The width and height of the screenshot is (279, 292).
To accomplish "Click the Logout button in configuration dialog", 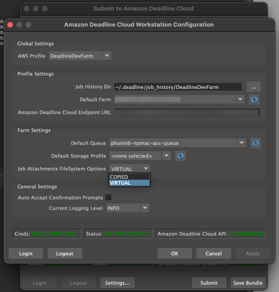I will coord(65,253).
